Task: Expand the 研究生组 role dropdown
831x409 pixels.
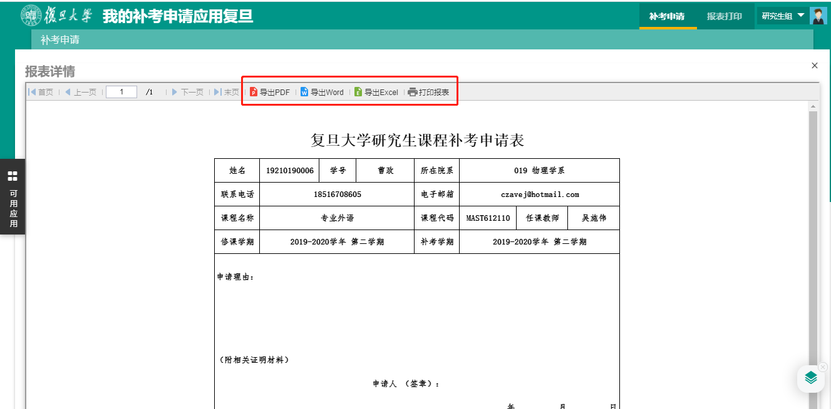Action: (783, 16)
